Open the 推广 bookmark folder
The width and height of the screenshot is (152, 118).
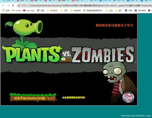[x=119, y=10]
